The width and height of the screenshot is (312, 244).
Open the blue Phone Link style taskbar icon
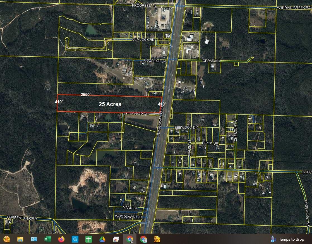coord(75,239)
